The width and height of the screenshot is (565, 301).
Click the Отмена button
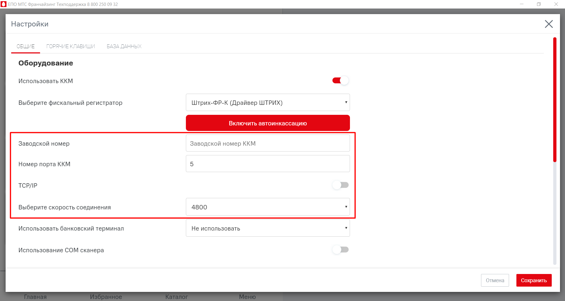(495, 280)
